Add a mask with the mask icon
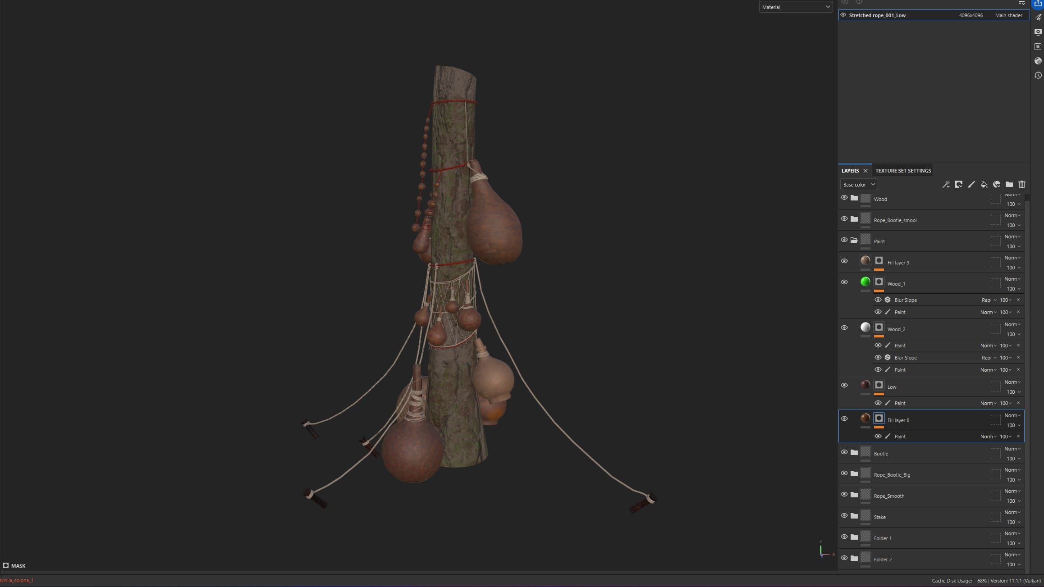Viewport: 1044px width, 587px height. click(959, 185)
